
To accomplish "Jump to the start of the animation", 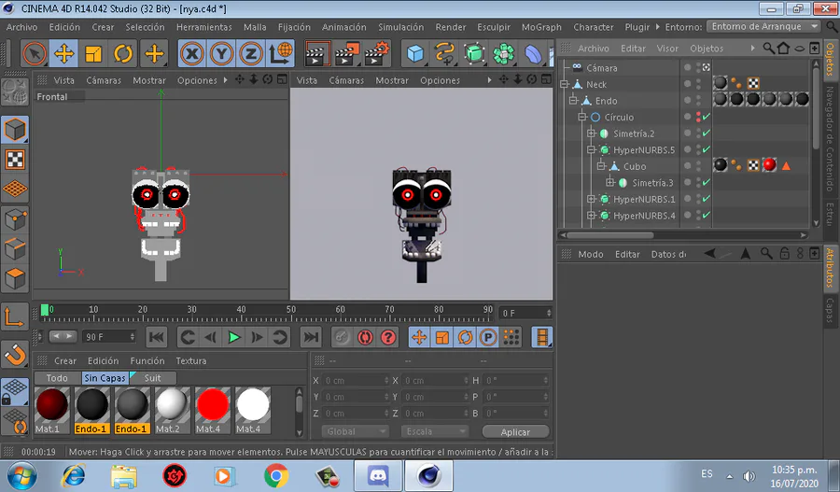I will click(157, 337).
